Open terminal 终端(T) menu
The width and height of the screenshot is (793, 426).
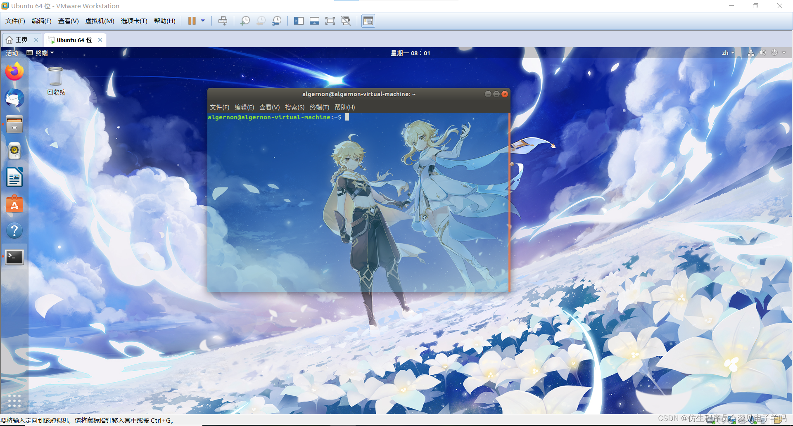pos(319,107)
